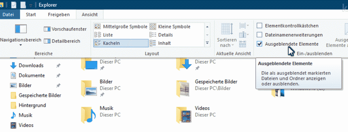Click the properties icon in title bar
348x132 pixels.
click(14, 5)
